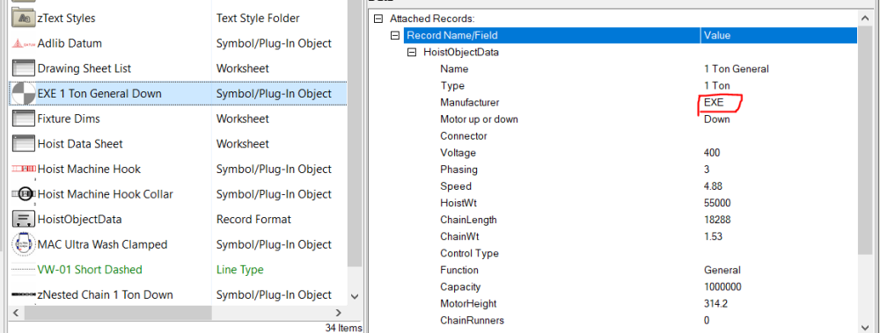This screenshot has width=880, height=333.
Task: Click the 314.2 MotorHeight value
Action: click(716, 304)
